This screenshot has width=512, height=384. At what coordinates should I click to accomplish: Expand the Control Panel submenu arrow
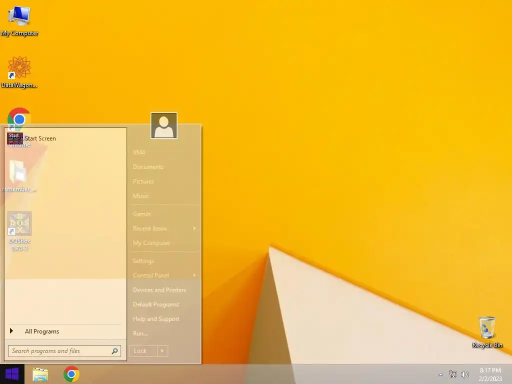coord(194,275)
